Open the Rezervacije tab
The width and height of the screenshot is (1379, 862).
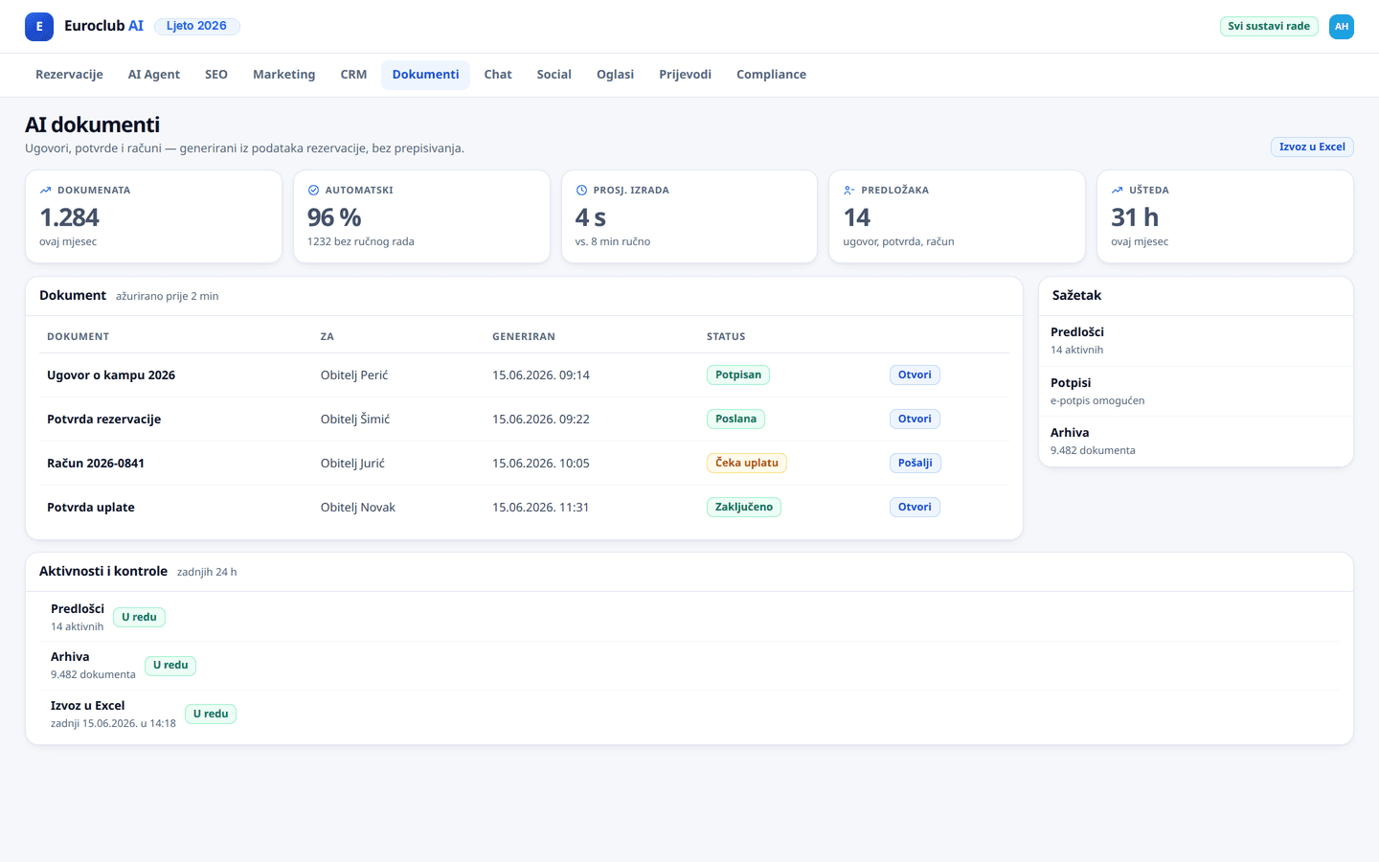(69, 75)
